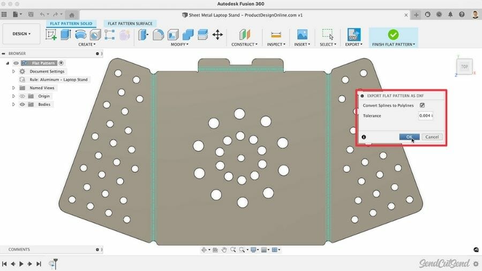482x271 pixels.
Task: Select Rule: Aluminum - Laptop Stand
Action: (x=58, y=80)
